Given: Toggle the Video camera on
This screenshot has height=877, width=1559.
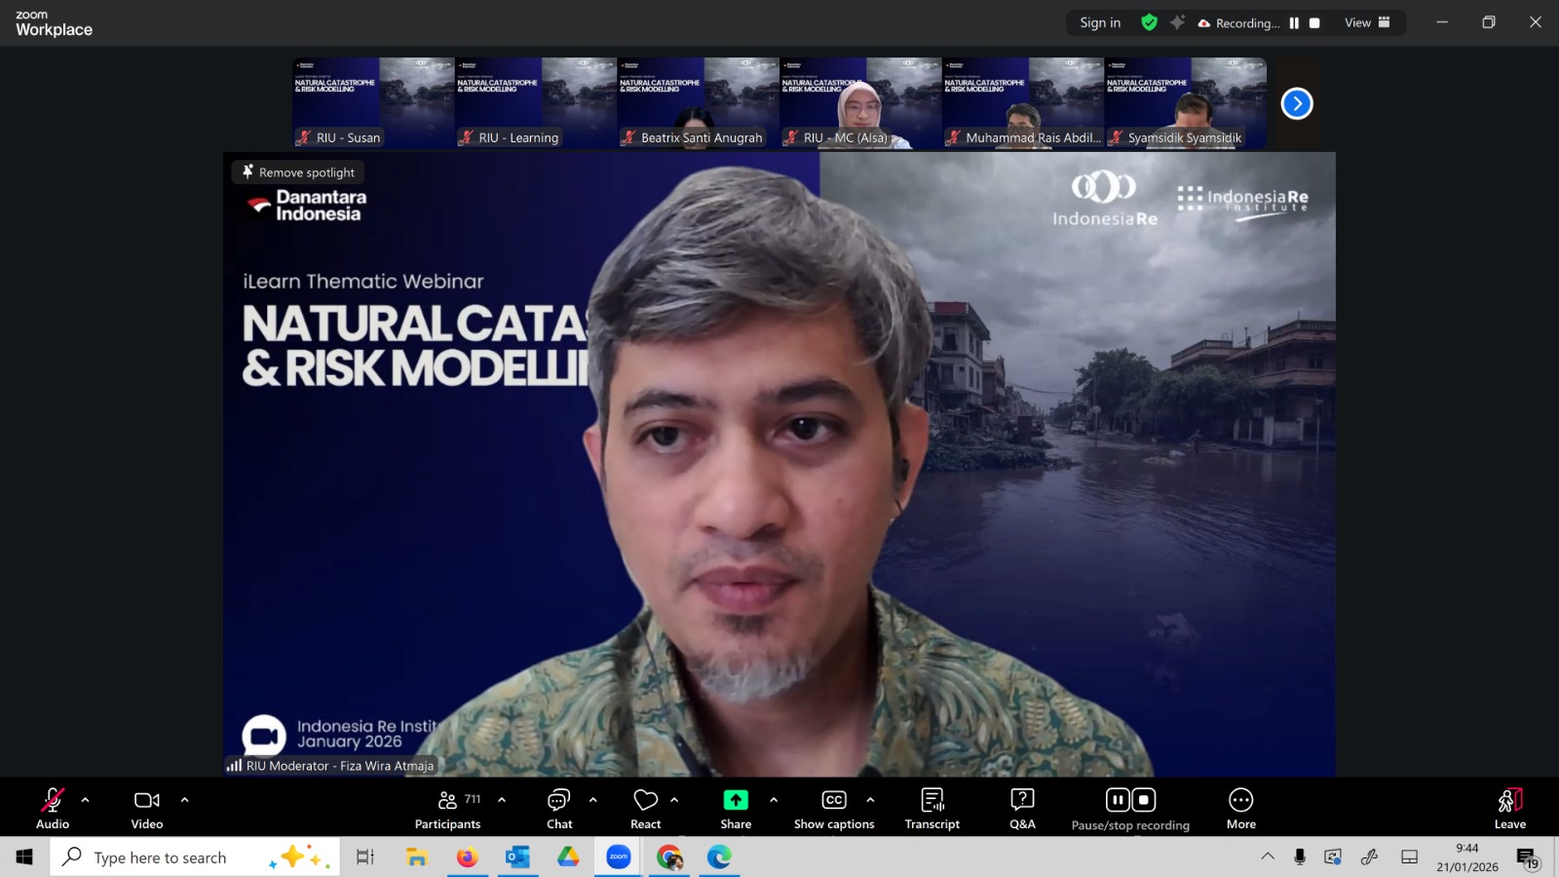Looking at the screenshot, I should (147, 808).
